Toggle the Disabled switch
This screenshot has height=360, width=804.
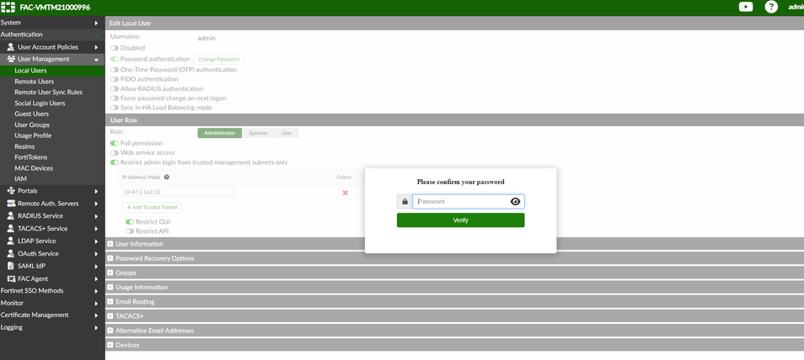(x=115, y=48)
